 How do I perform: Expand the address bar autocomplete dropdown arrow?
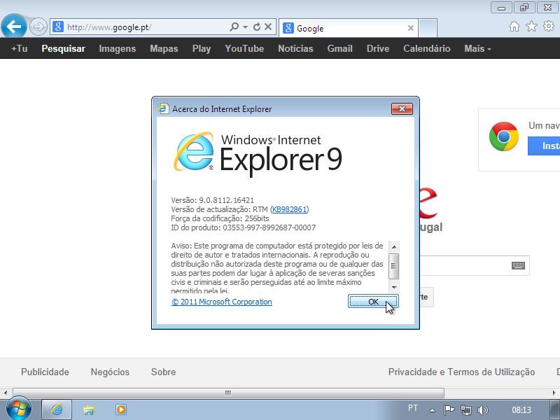point(245,27)
